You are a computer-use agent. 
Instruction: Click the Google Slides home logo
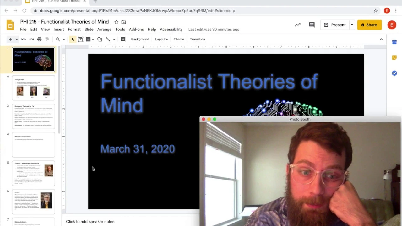[x=10, y=25]
